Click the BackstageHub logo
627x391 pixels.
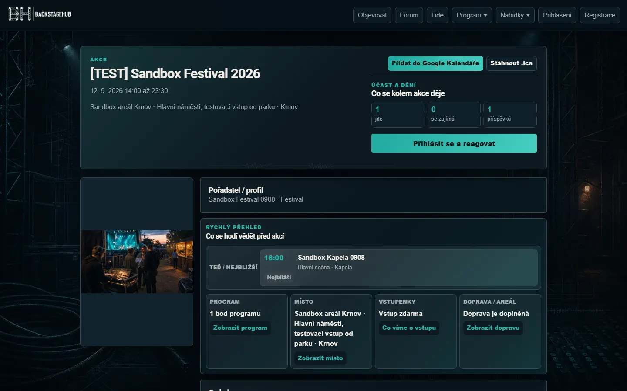[x=40, y=14]
